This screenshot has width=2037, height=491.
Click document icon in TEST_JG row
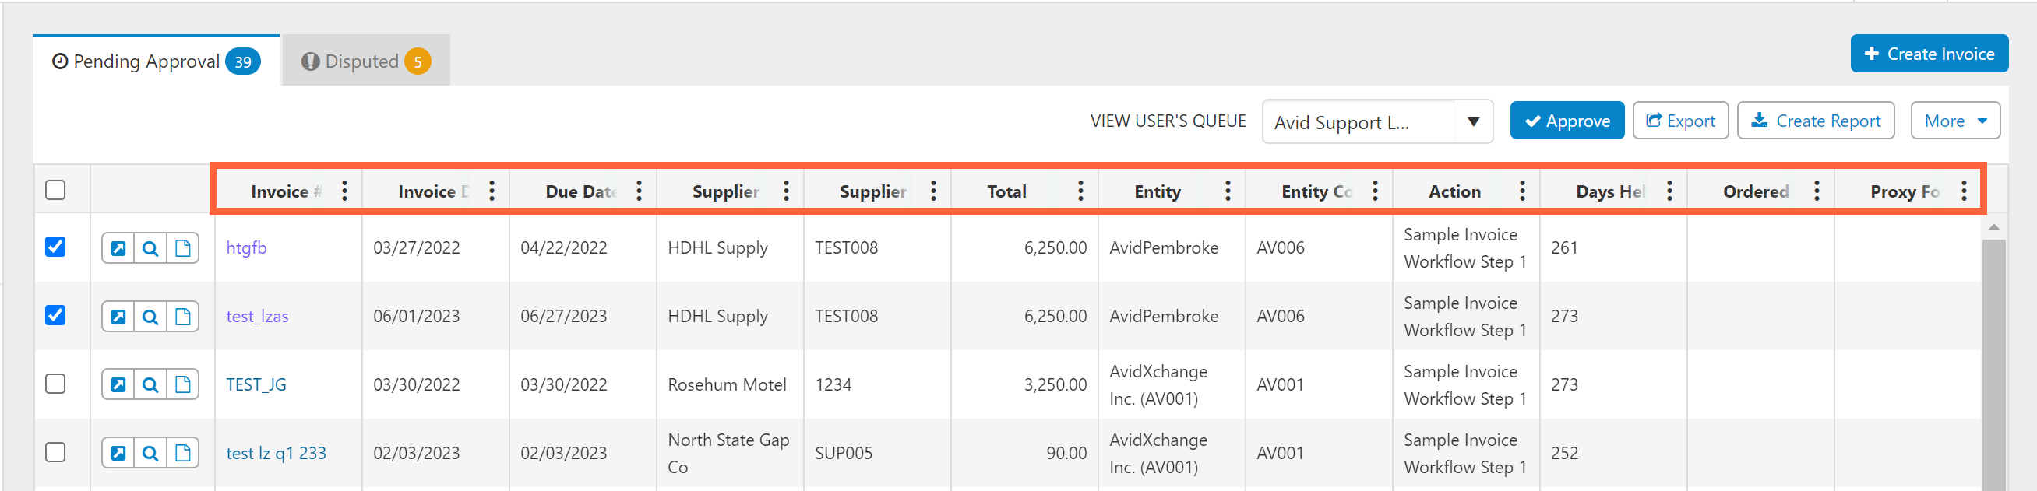click(x=182, y=385)
